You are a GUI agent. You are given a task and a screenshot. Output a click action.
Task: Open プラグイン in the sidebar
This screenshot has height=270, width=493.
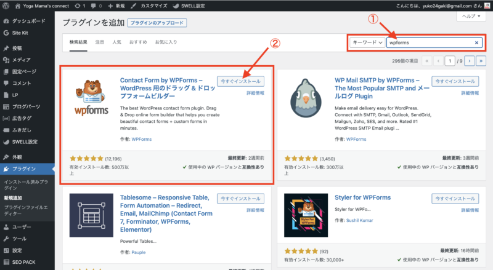pyautogui.click(x=27, y=169)
